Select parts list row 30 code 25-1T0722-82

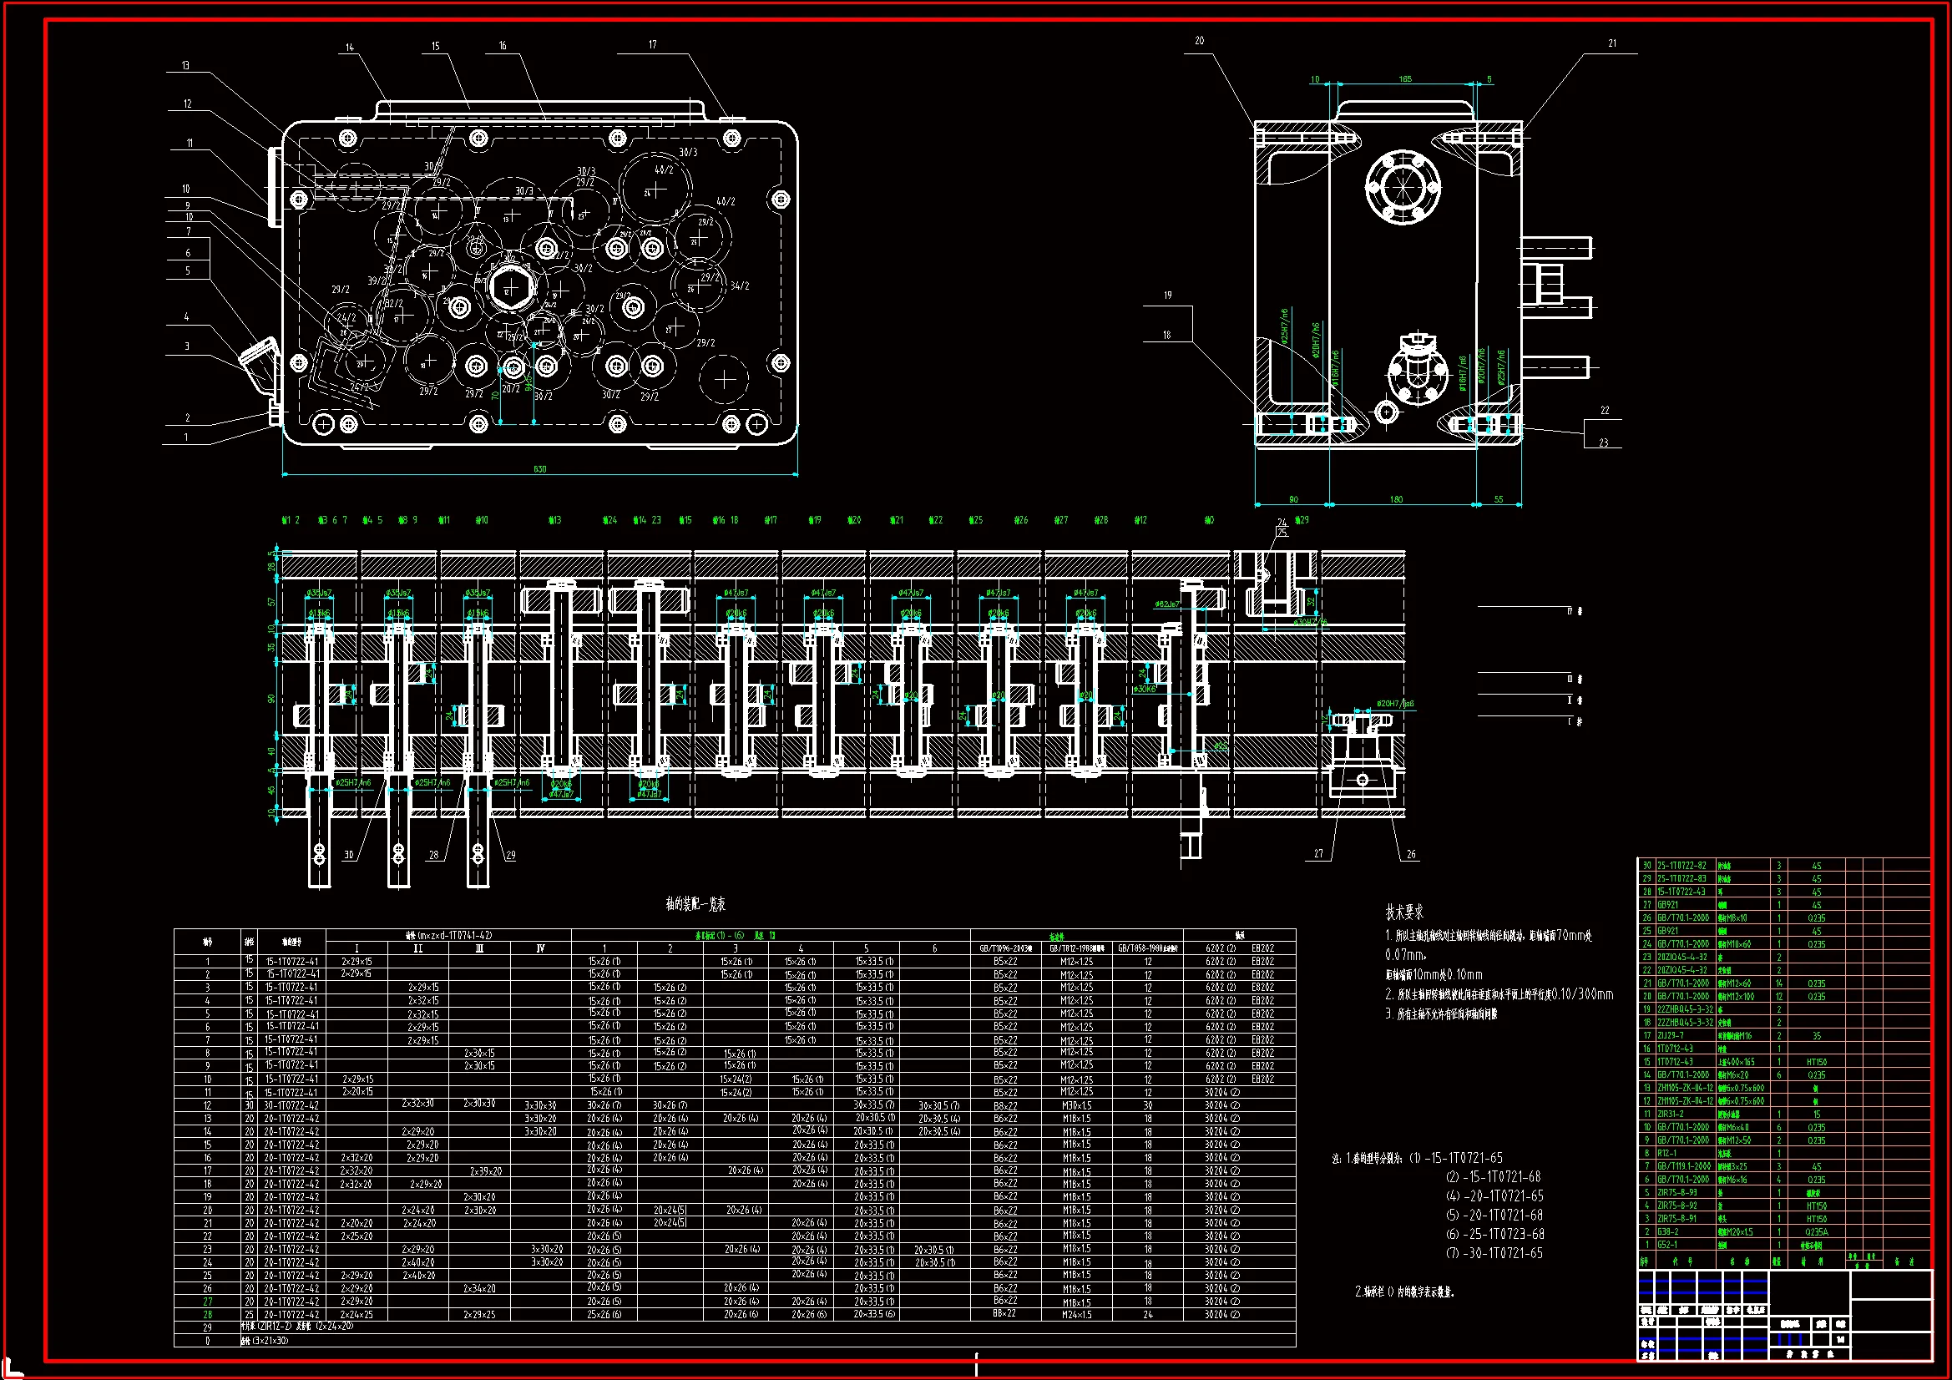click(x=1681, y=866)
